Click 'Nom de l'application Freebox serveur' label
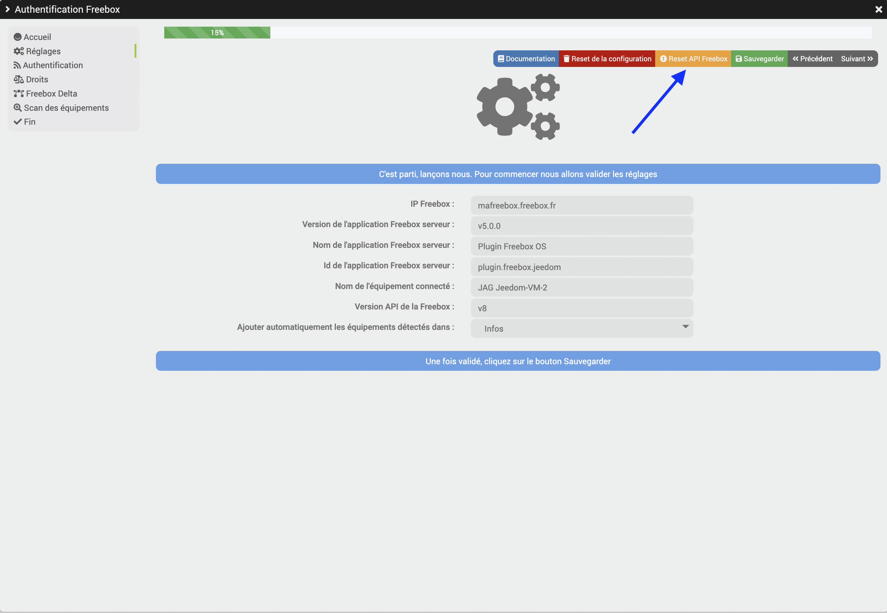887x613 pixels. 383,245
